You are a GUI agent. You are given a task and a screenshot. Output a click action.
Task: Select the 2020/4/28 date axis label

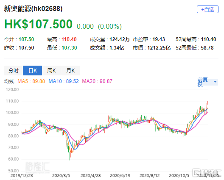[90, 176]
